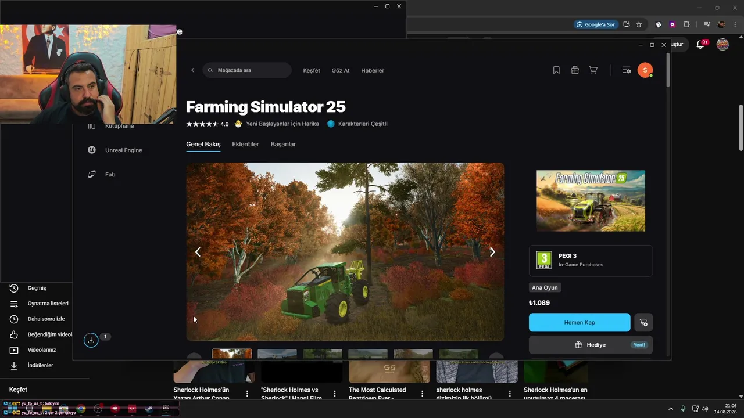Open the Epic launcher downloads icon

pyautogui.click(x=91, y=340)
